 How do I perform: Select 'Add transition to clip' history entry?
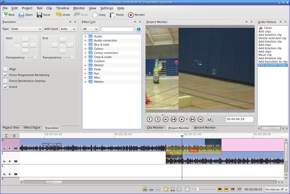pyautogui.click(x=273, y=62)
